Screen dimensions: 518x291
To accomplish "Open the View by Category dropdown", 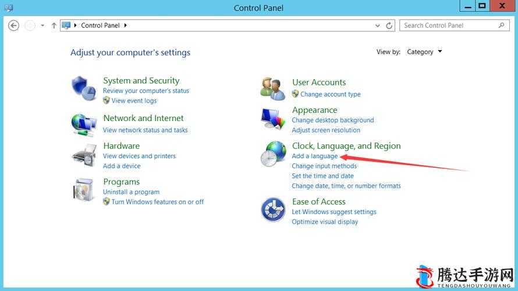I will pos(424,52).
